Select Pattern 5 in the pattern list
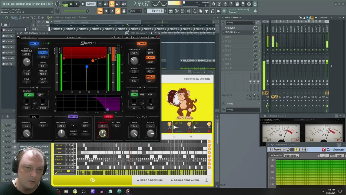Viewport: 346px width, 195px height. pos(8,53)
